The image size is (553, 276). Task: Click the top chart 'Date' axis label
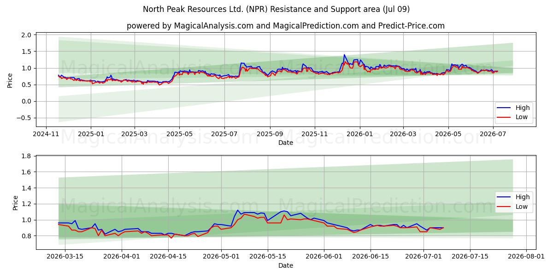tap(286, 143)
